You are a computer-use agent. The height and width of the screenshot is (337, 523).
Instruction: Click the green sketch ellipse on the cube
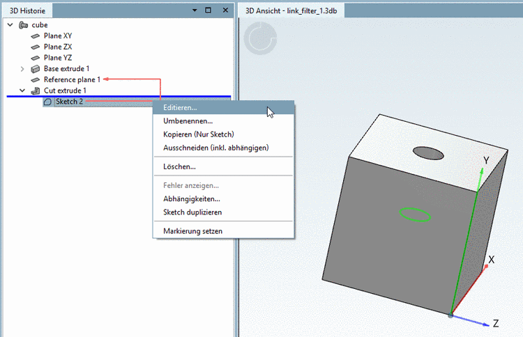(x=415, y=214)
